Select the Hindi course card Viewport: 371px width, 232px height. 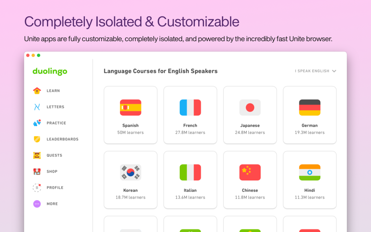point(309,180)
